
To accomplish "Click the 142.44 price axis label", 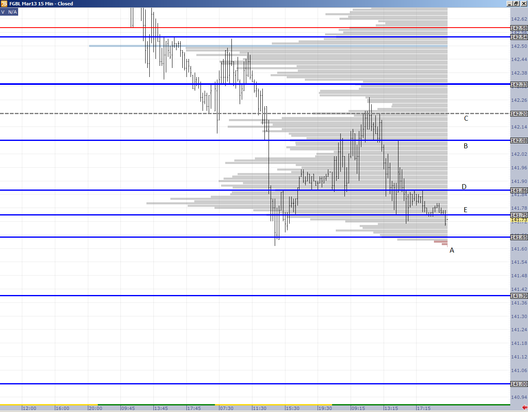I will [519, 59].
